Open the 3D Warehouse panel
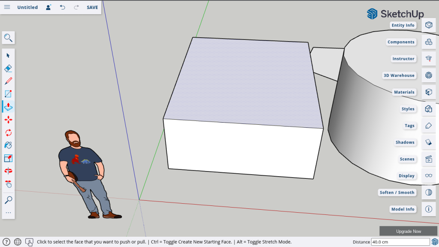Viewport: 439px width, 247px height. click(428, 75)
